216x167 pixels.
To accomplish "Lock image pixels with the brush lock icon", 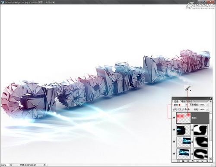I will click(183, 109).
